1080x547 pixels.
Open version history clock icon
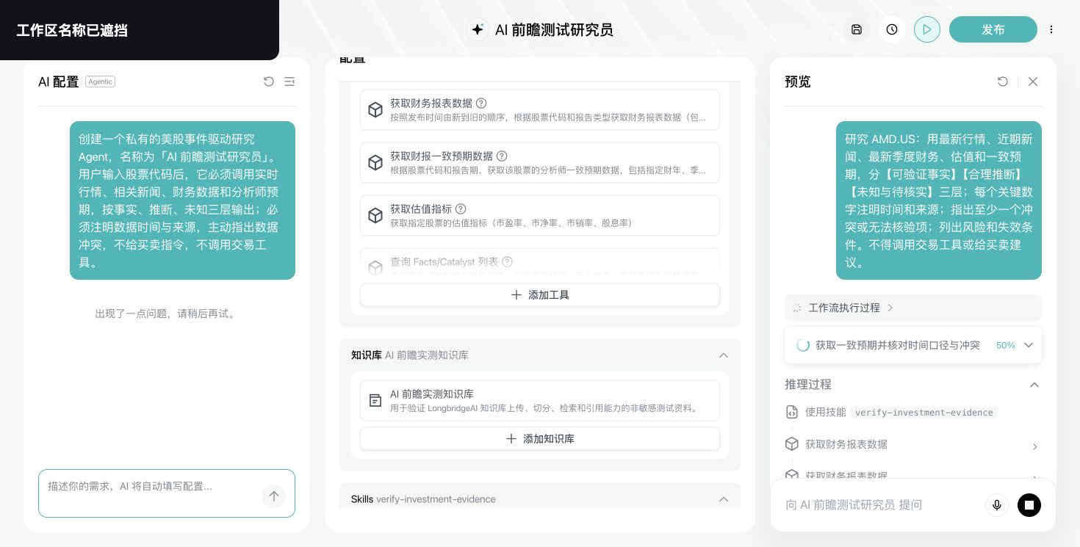click(892, 29)
